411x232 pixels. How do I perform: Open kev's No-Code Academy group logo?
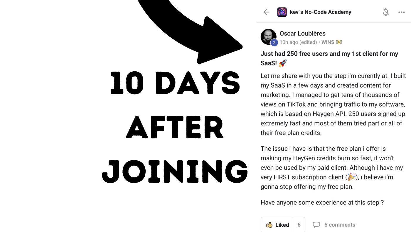coord(282,12)
